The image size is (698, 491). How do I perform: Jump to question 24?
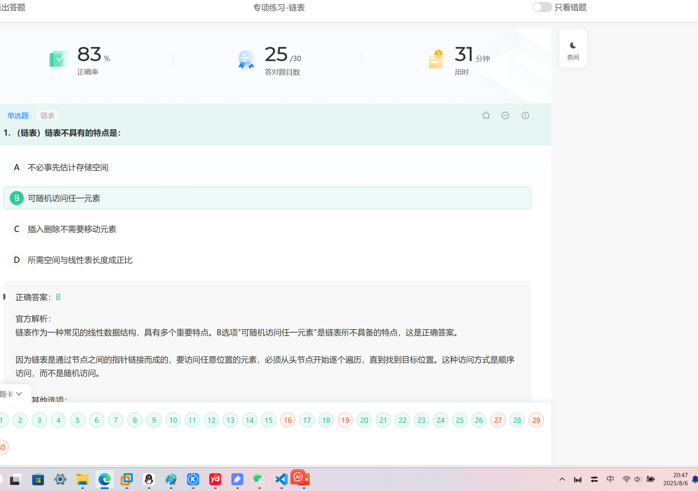(441, 420)
